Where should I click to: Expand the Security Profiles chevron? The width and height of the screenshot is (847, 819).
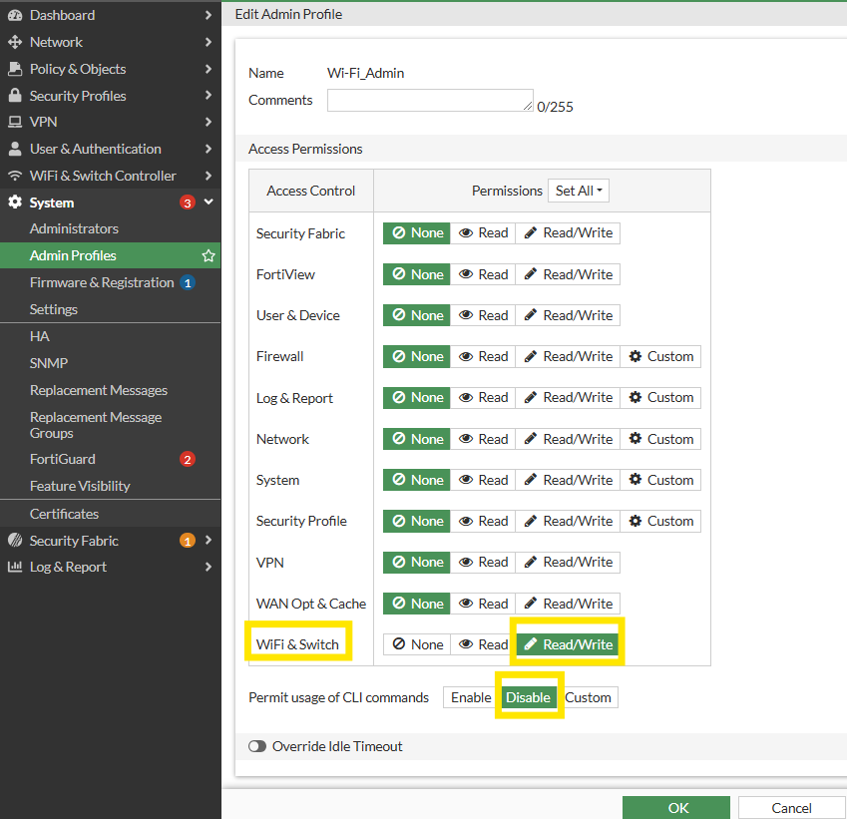point(209,96)
